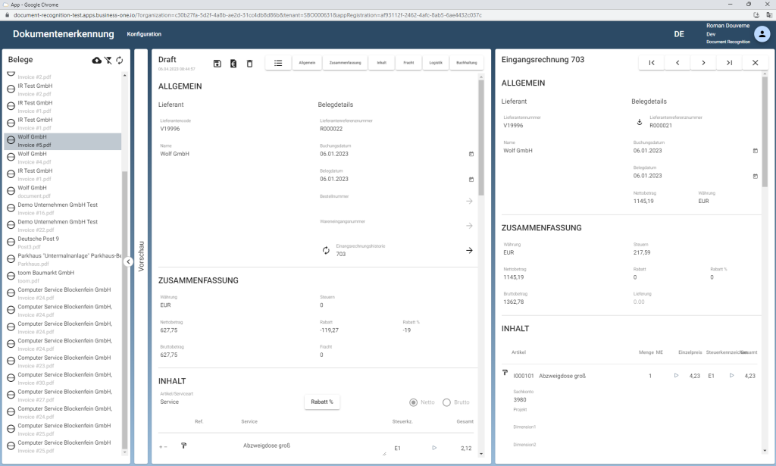Image resolution: width=776 pixels, height=466 pixels.
Task: Refresh the Belege document list
Action: coord(120,61)
